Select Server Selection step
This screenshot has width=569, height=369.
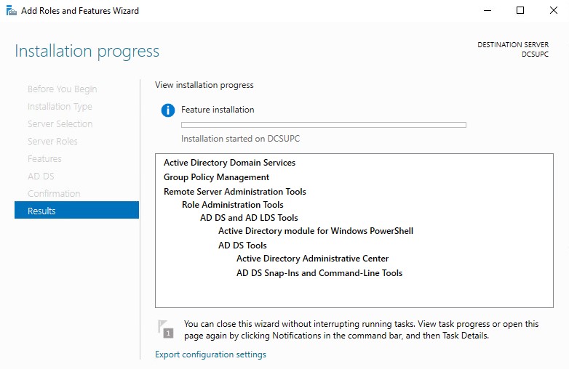point(60,123)
